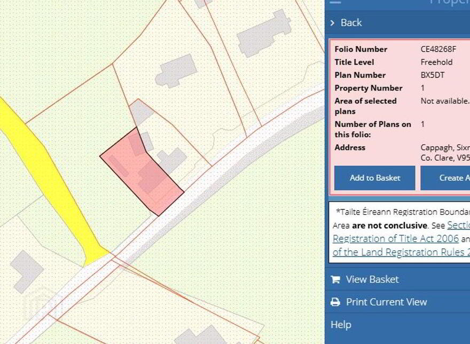
Task: Click the Not available area value
Action: (x=445, y=101)
